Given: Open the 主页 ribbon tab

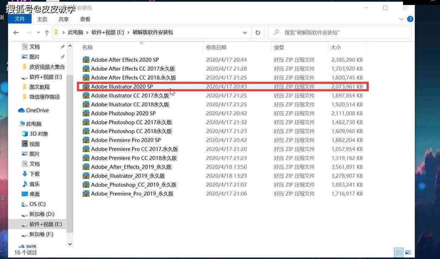Looking at the screenshot, I should 42,19.
